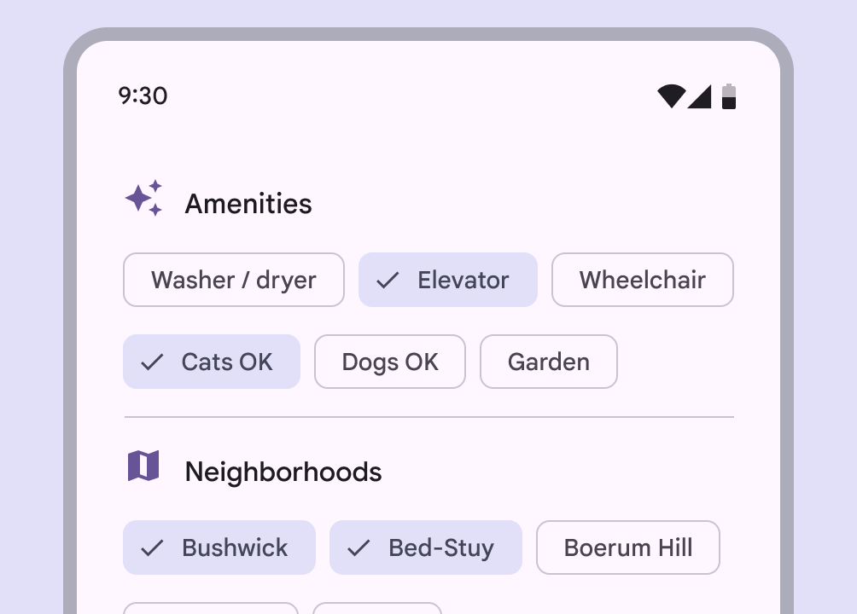Click the checkmark on Bushwick chip
This screenshot has width=857, height=614.
point(152,547)
